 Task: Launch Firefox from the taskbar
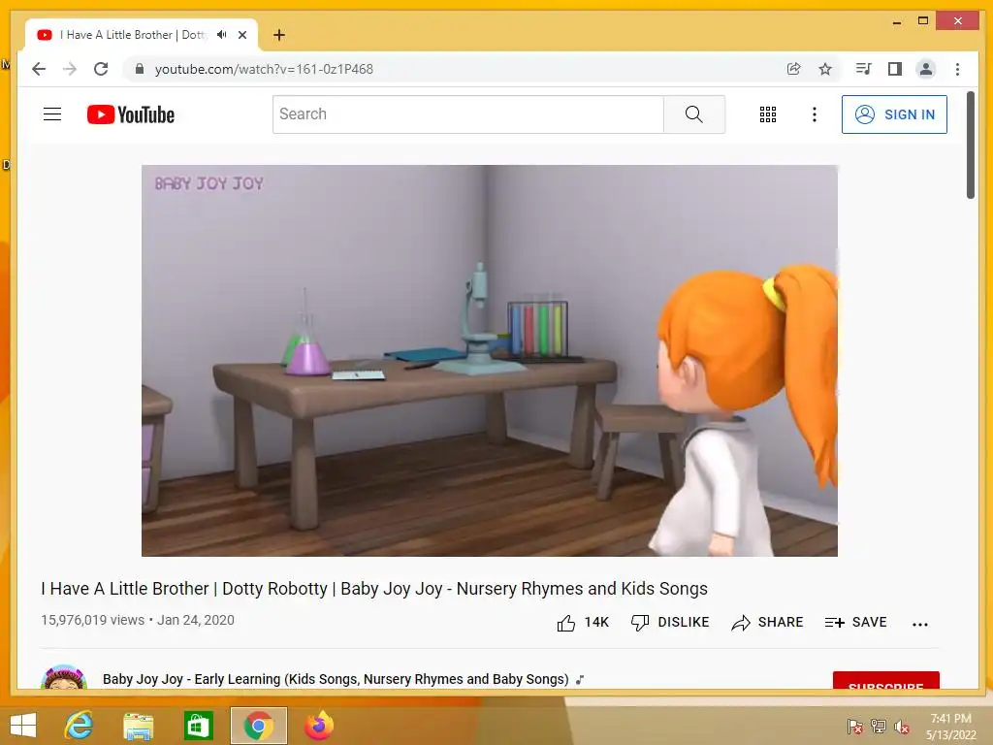tap(318, 726)
